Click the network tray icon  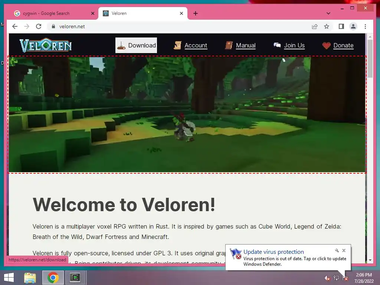coord(336,278)
